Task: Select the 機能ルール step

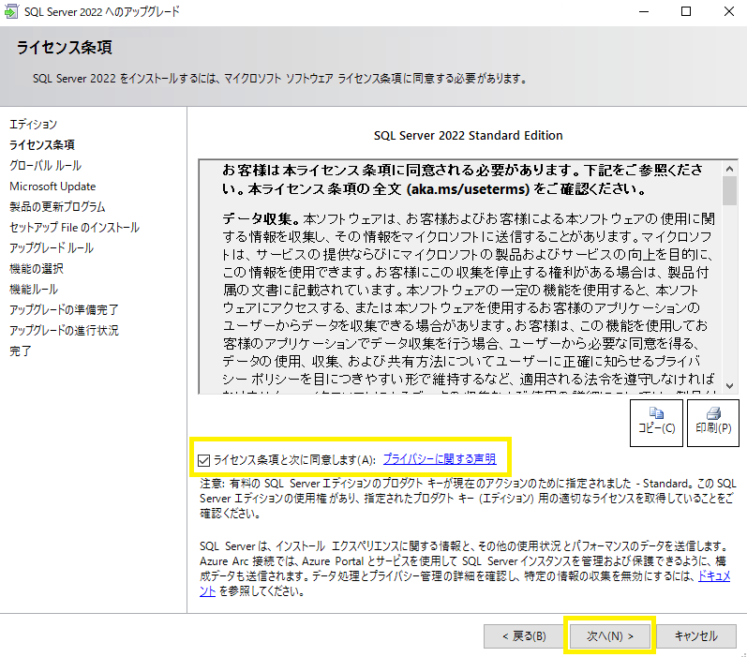Action: coord(34,290)
